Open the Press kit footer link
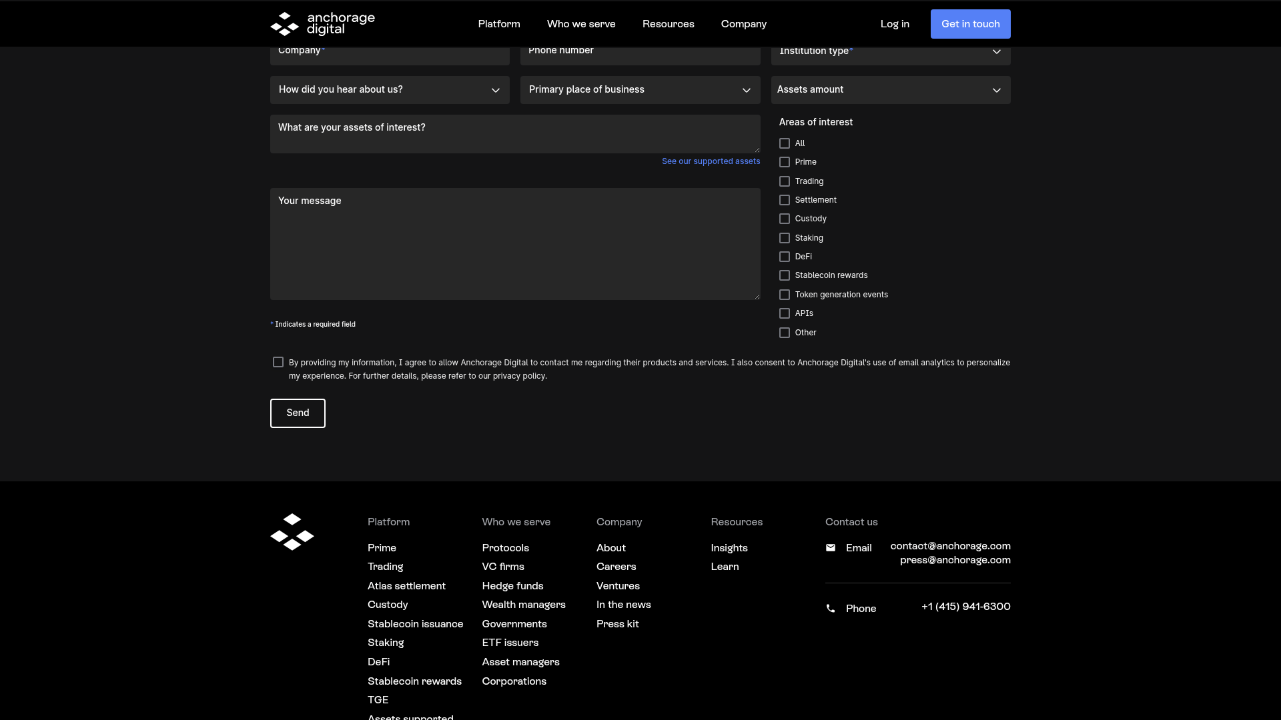This screenshot has height=720, width=1281. (617, 624)
